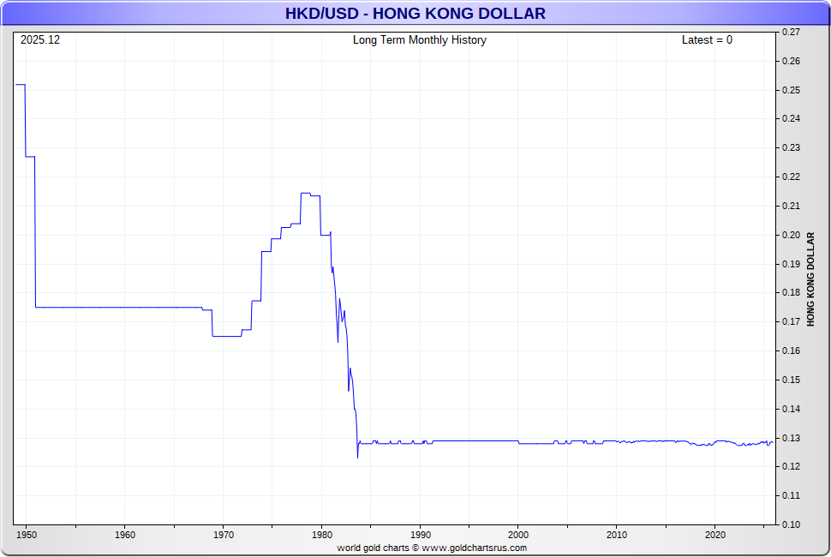Click the 0.19 y-axis value
831x557 pixels.
click(792, 264)
